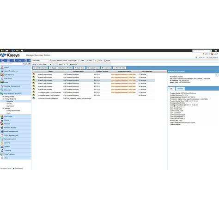Click the Licensing button
219x219 pixels.
pos(106,68)
